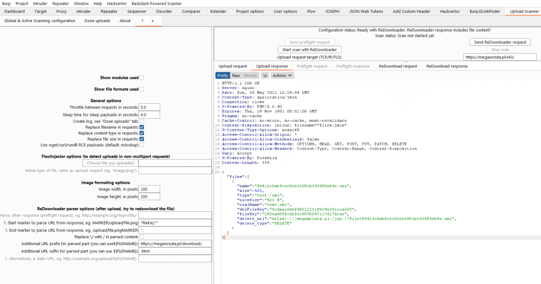541x284 pixels.
Task: Toggle the \n non-printable characters button
Action: click(265, 75)
